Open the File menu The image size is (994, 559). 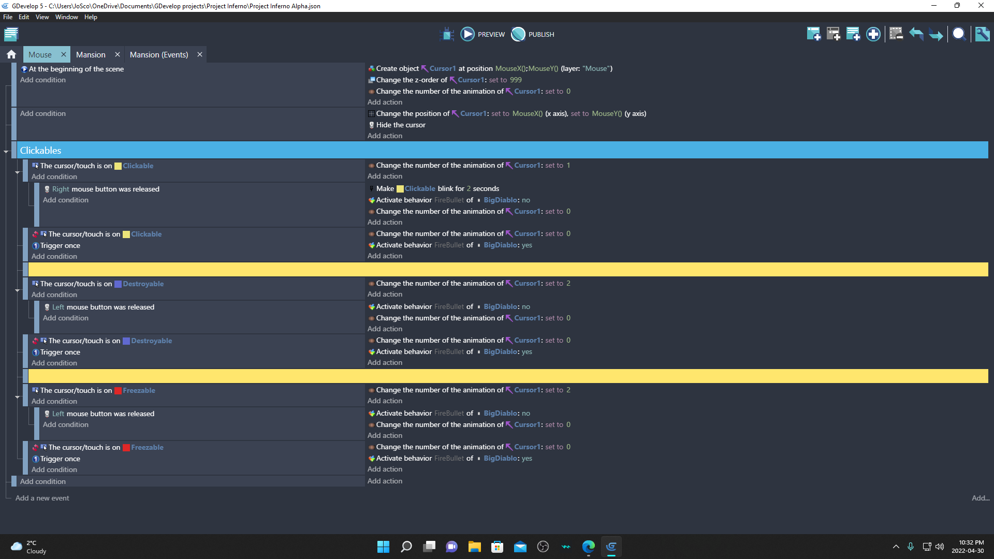coord(8,17)
